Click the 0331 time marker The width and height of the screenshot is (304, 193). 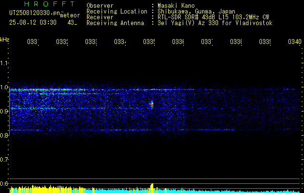pyautogui.click(x=33, y=41)
